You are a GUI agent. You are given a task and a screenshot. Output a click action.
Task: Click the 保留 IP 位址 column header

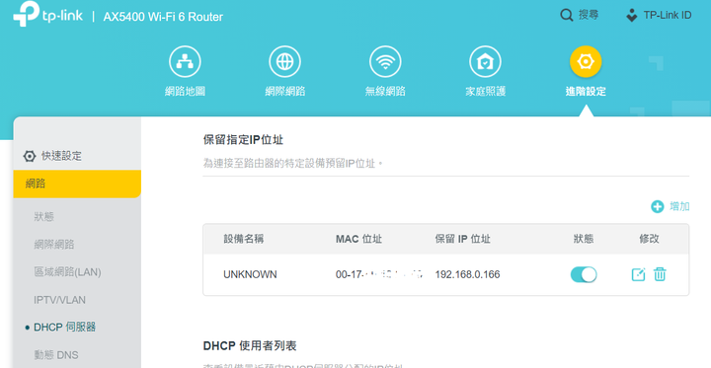click(462, 239)
